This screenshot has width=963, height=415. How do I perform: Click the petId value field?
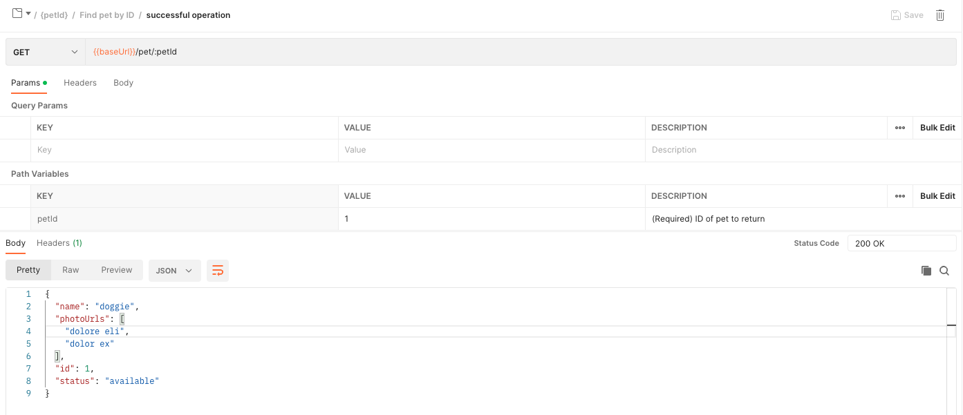[x=491, y=219]
